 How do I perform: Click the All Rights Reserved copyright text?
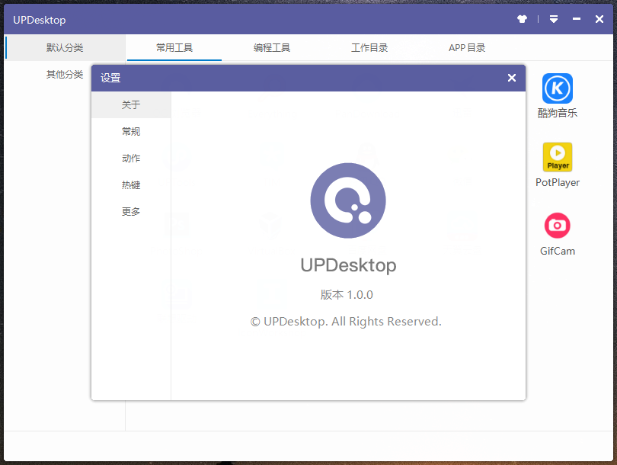tap(346, 322)
